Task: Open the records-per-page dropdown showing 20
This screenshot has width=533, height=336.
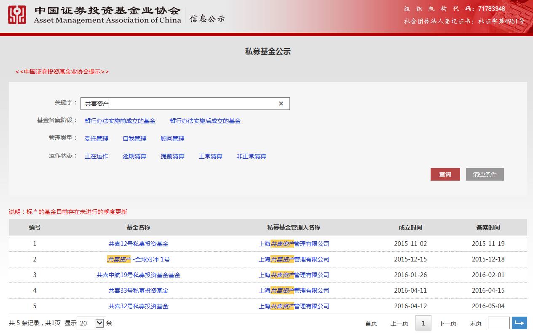Action: click(91, 323)
